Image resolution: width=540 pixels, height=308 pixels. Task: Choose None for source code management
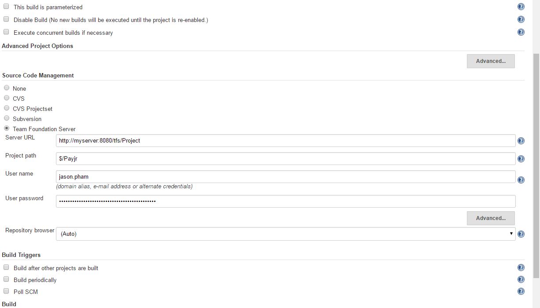click(x=7, y=88)
